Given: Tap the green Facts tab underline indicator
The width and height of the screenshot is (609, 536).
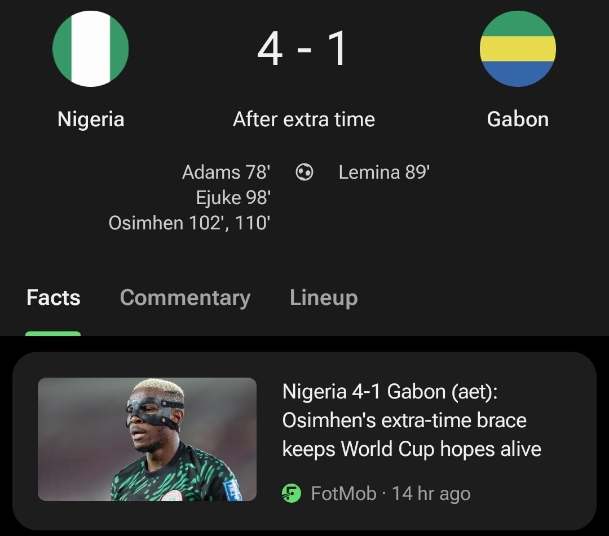Looking at the screenshot, I should click(x=53, y=334).
